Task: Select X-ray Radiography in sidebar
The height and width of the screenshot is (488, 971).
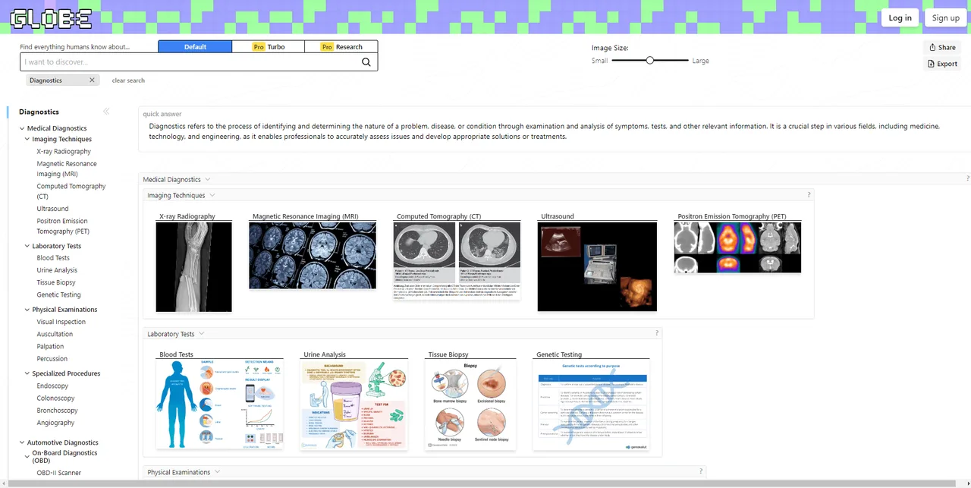Action: [x=64, y=151]
